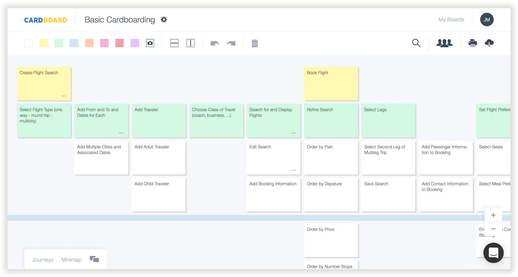
Task: Select Add Passenger Information to Booking card
Action: click(446, 157)
